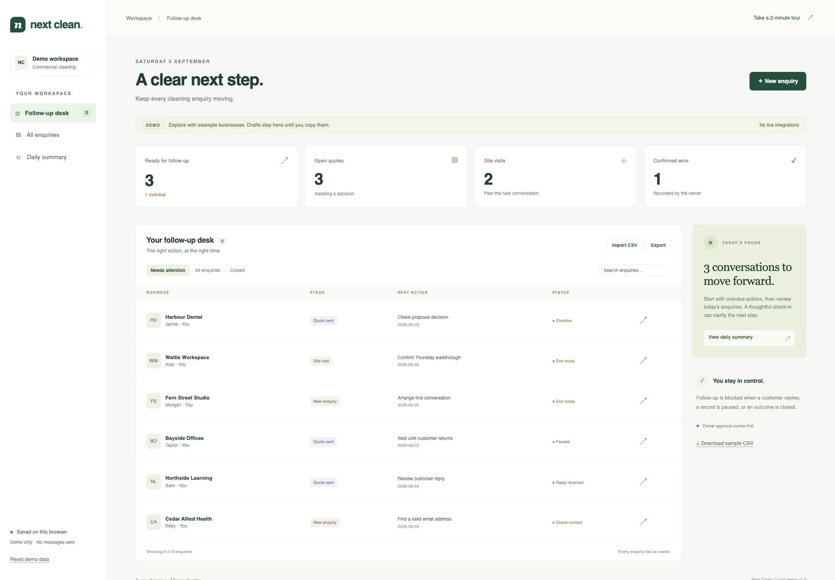
Task: Click the NL avatar for Northside Learning
Action: pyautogui.click(x=154, y=482)
